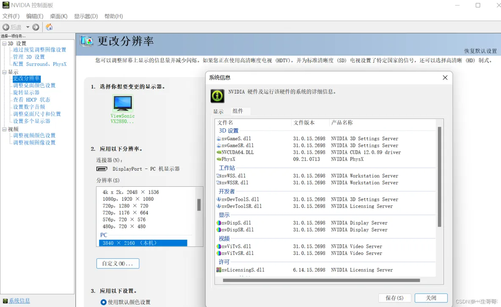Collapse the 3D 设置 tree node

[4, 44]
